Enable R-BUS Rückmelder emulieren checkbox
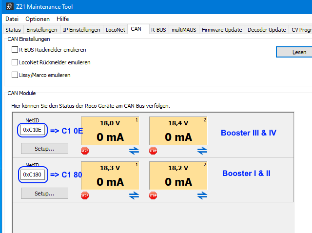The image size is (312, 233). (15, 50)
